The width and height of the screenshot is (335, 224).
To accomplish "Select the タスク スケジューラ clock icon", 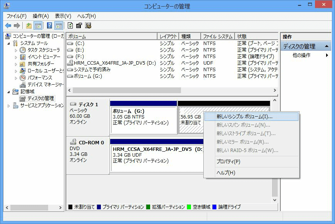I will coord(23,50).
